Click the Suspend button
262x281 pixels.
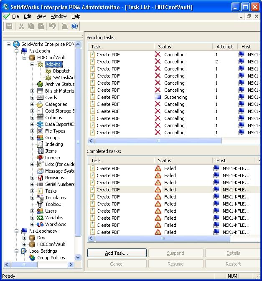pyautogui.click(x=176, y=253)
